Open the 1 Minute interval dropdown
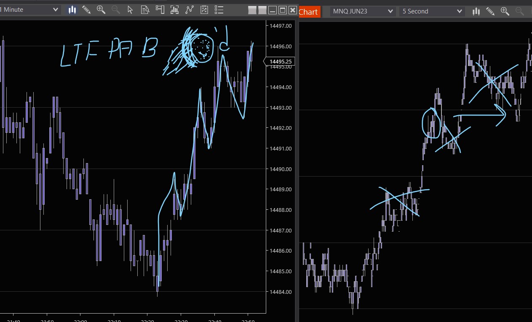This screenshot has width=532, height=322. click(x=29, y=9)
